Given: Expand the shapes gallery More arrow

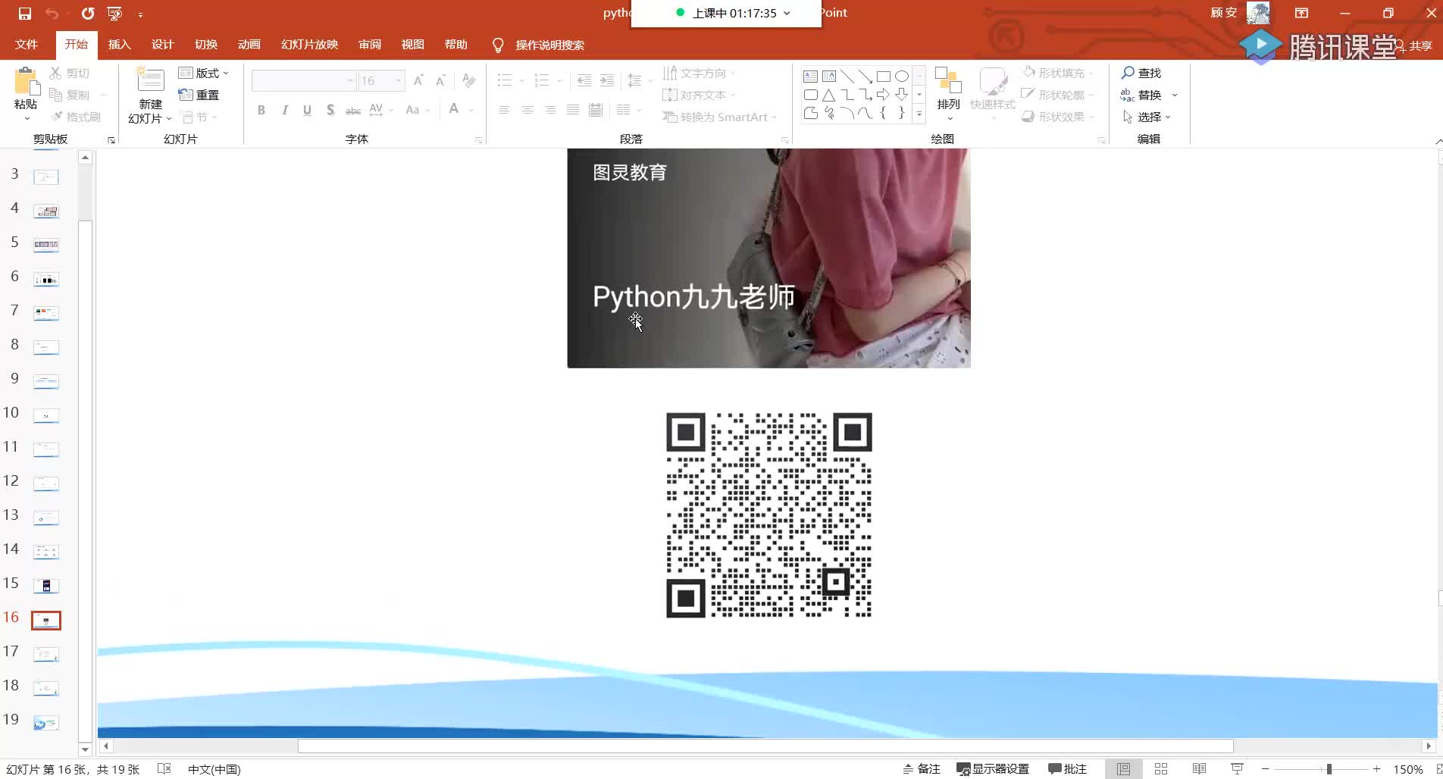Looking at the screenshot, I should coord(919,114).
